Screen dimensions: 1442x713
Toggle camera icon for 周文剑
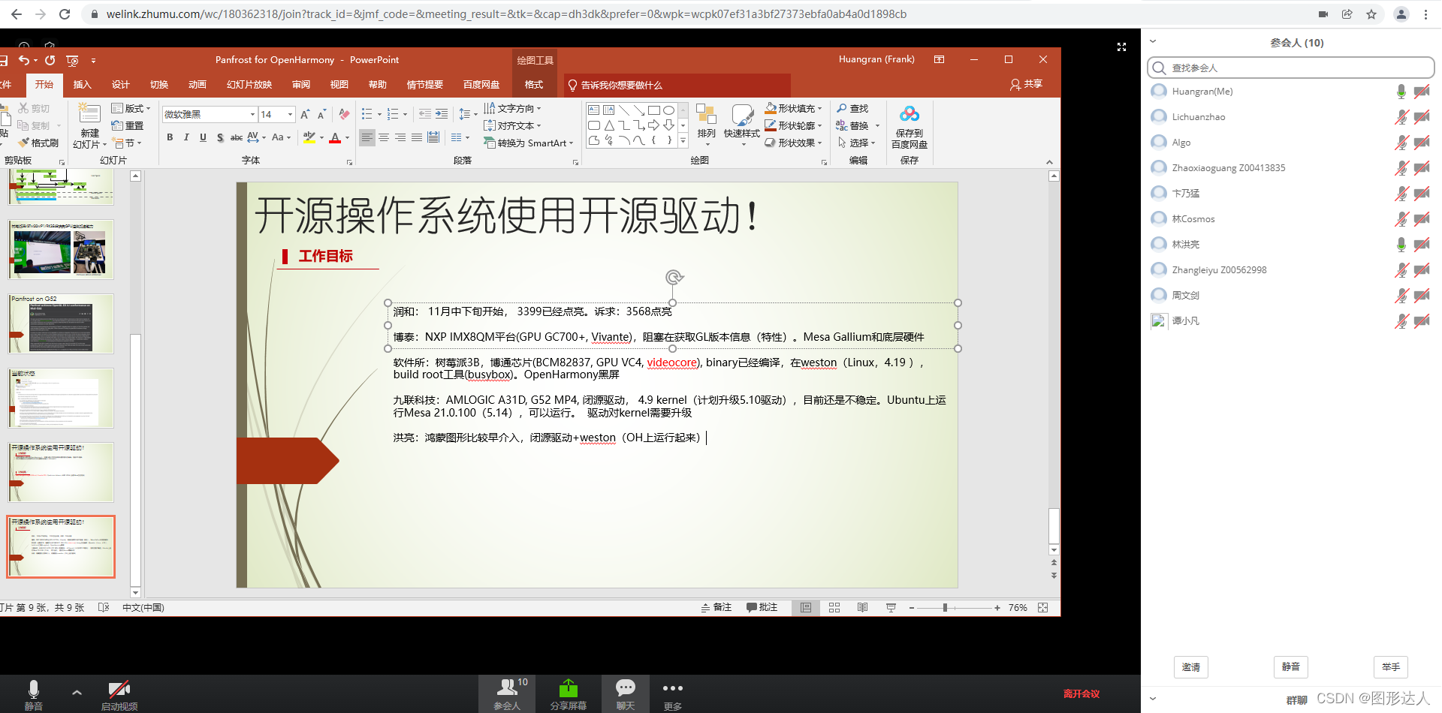1422,296
